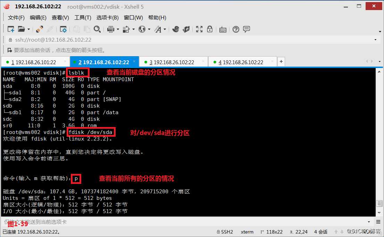Screen dimensions: 384x237
Task: Open the 帮助(H) menu
Action: (157, 18)
